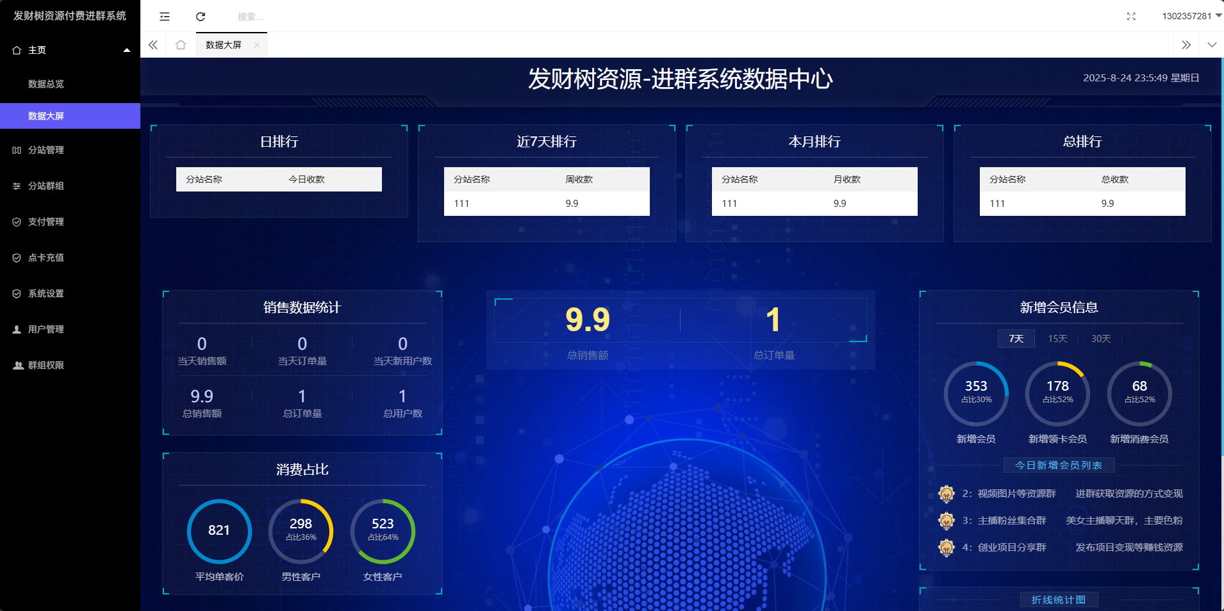Toggle the sidebar collapse icon
This screenshot has width=1224, height=611.
(x=165, y=17)
